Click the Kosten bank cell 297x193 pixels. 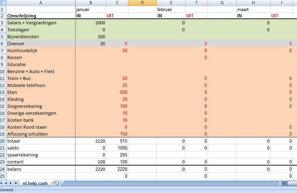(41, 120)
